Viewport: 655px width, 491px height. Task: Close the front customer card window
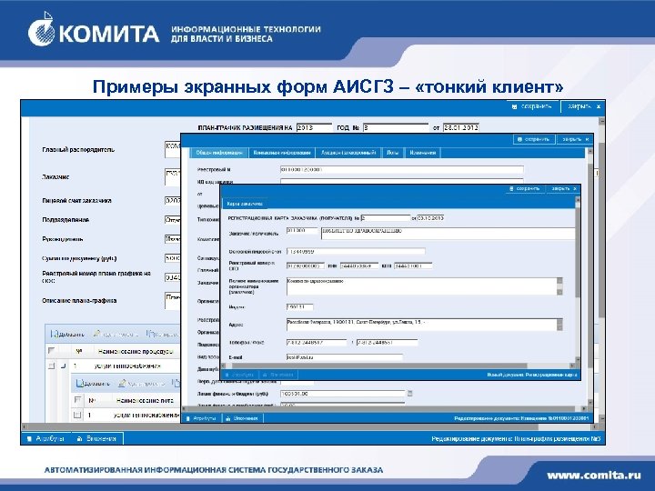point(564,189)
